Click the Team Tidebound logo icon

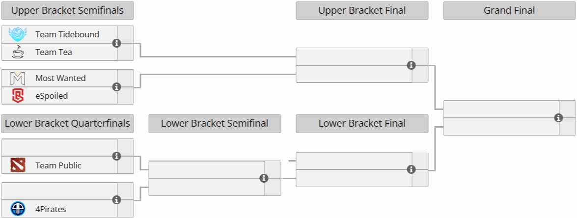[18, 34]
